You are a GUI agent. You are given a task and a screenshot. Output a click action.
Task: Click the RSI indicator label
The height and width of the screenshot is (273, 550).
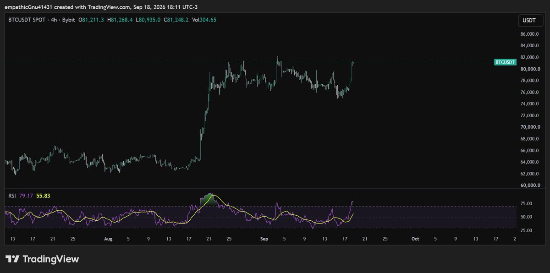tap(12, 196)
